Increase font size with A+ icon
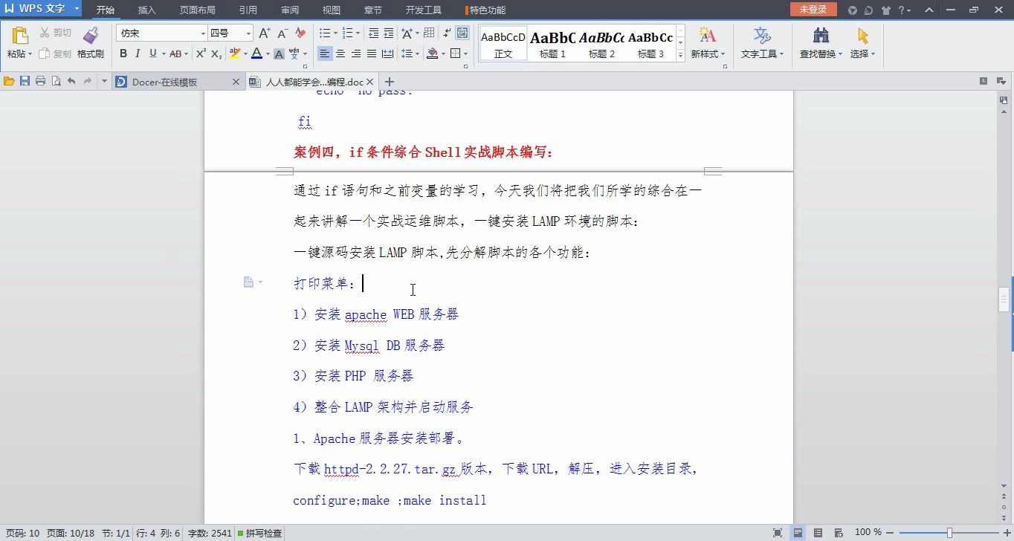1014x541 pixels. pos(265,33)
